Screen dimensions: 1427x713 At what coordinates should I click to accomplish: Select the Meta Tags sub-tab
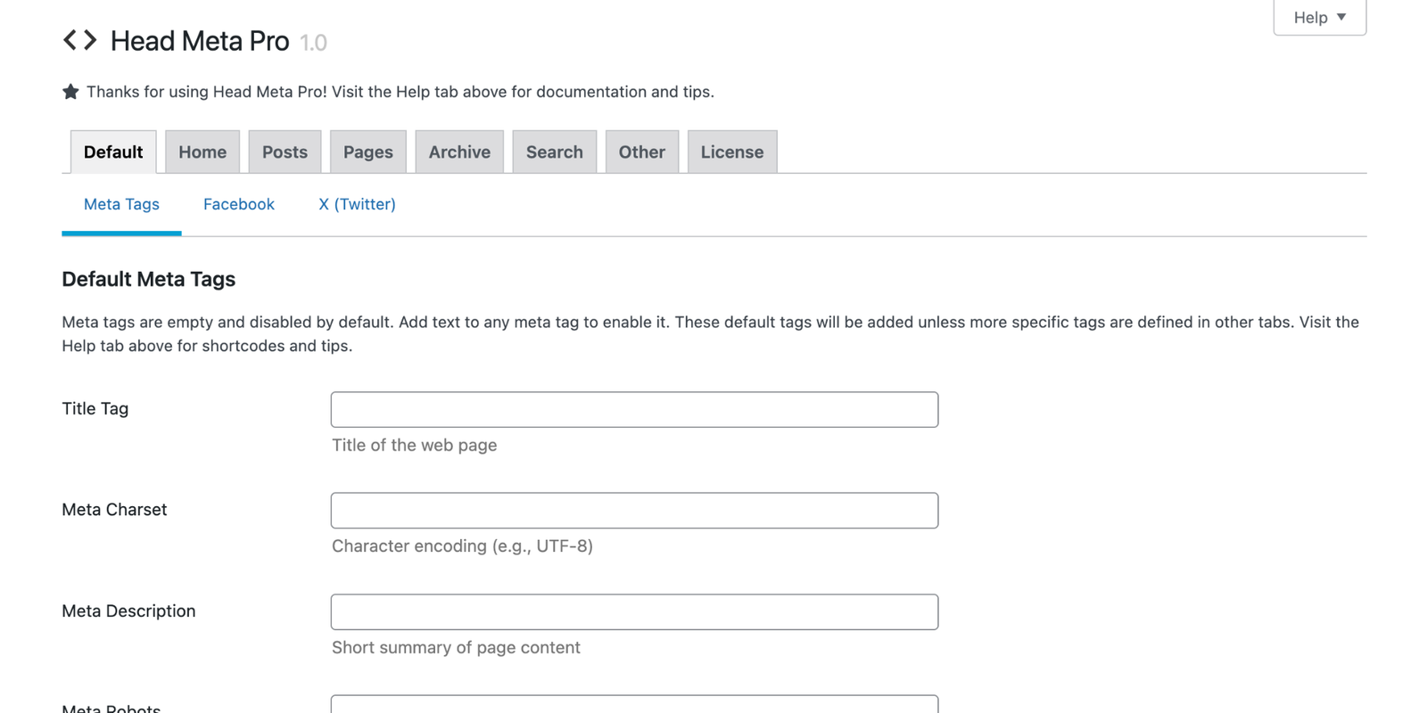tap(121, 204)
